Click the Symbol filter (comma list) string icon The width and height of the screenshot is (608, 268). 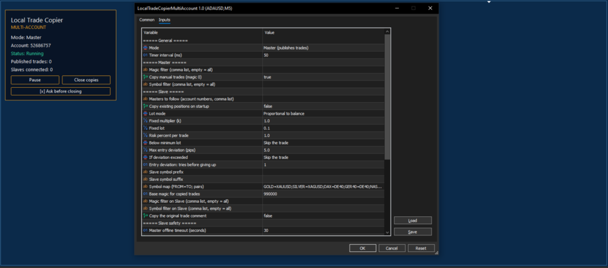tap(145, 84)
